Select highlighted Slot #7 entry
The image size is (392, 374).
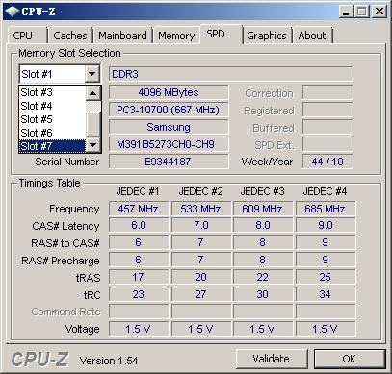52,146
